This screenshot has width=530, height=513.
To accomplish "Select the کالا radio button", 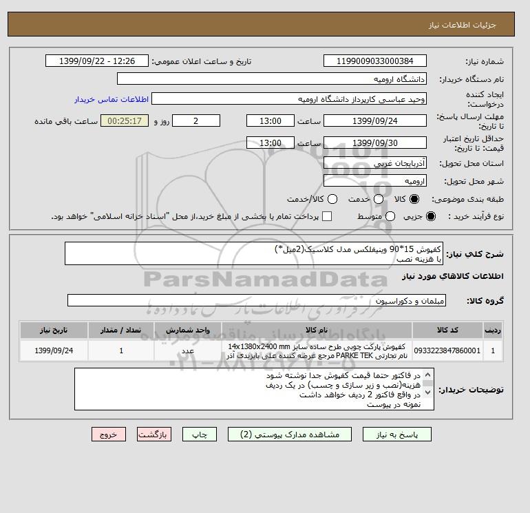I will (414, 199).
